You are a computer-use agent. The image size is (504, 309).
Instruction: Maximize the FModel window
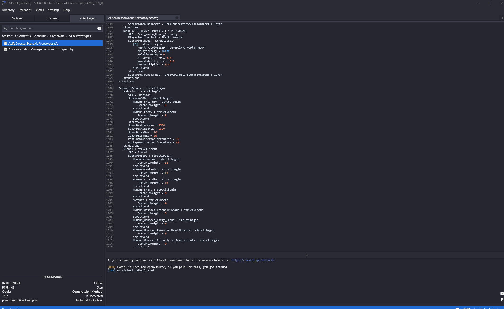tap(490, 3)
